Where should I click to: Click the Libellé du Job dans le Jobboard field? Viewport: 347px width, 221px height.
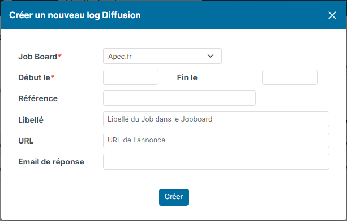[x=216, y=119]
